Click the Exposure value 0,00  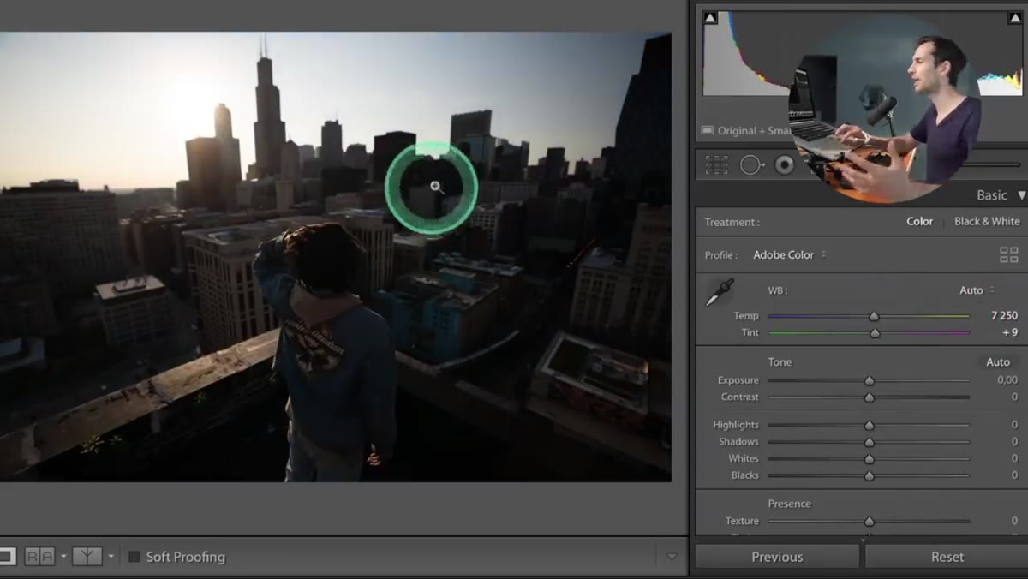pos(1007,380)
